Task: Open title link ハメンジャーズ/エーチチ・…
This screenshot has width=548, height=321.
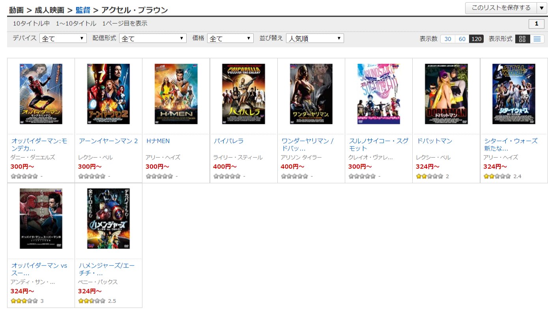Action: click(107, 269)
